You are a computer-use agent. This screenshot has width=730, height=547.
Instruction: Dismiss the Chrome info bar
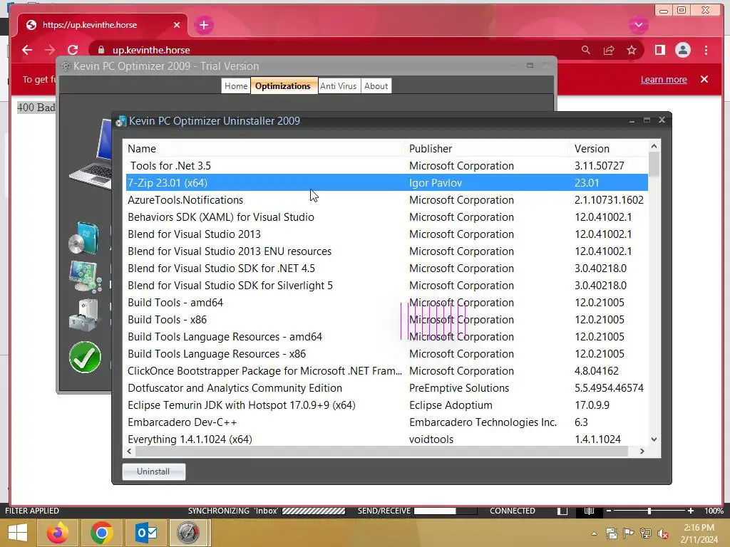pos(704,79)
